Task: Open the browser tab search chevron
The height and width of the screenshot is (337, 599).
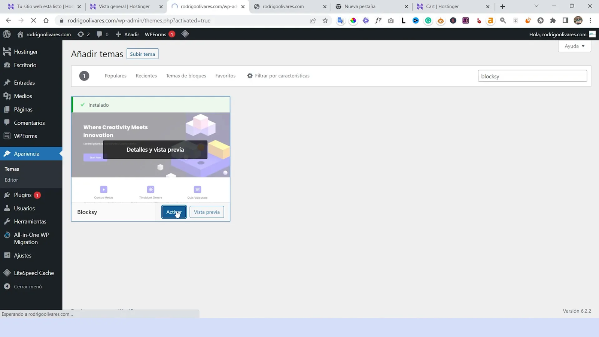Action: tap(536, 6)
